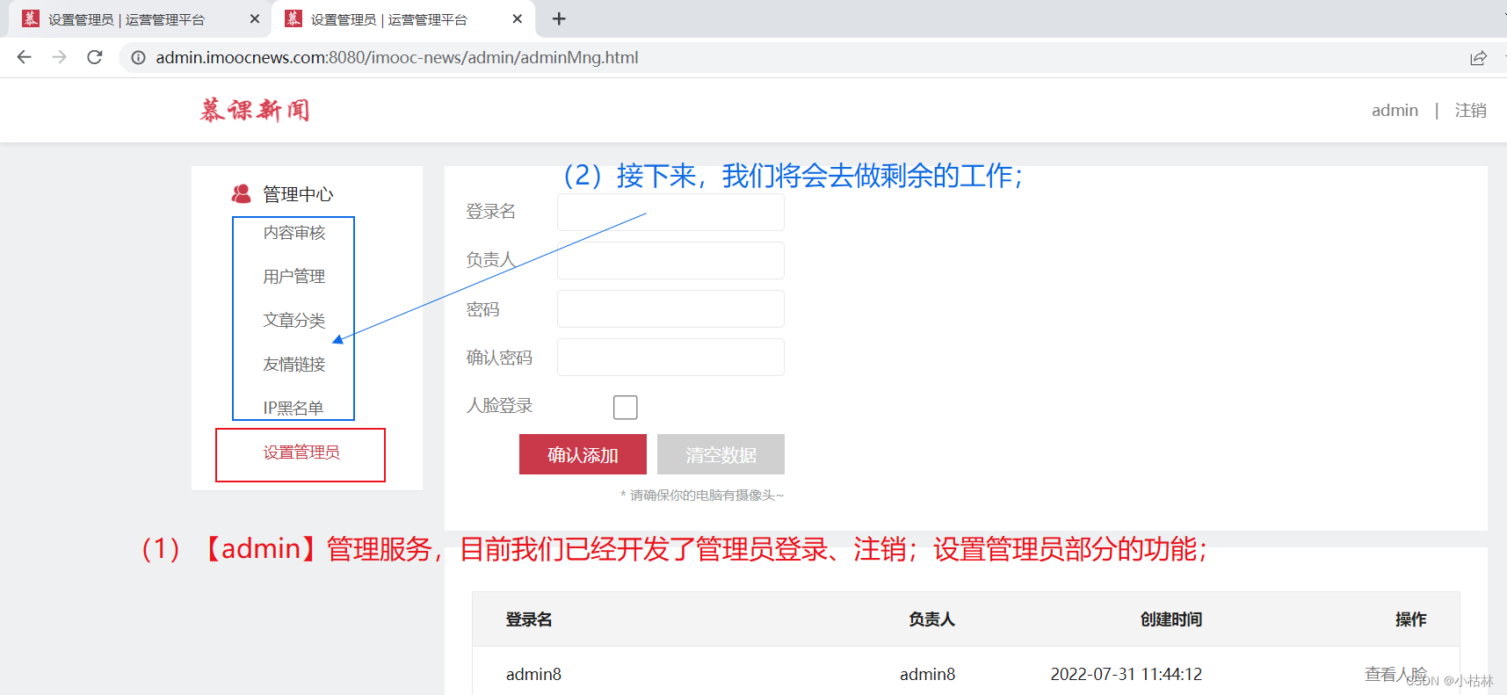This screenshot has height=695, width=1507.
Task: Go back using browser back arrow
Action: tap(24, 57)
